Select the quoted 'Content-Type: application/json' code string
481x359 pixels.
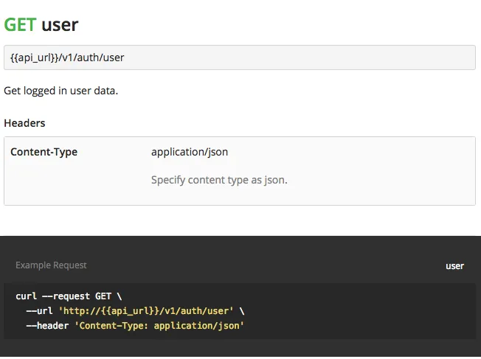click(159, 324)
